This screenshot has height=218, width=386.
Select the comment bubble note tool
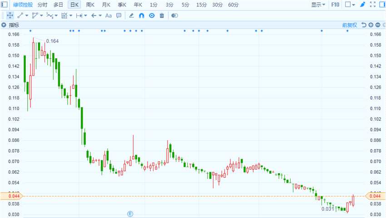tap(119, 15)
